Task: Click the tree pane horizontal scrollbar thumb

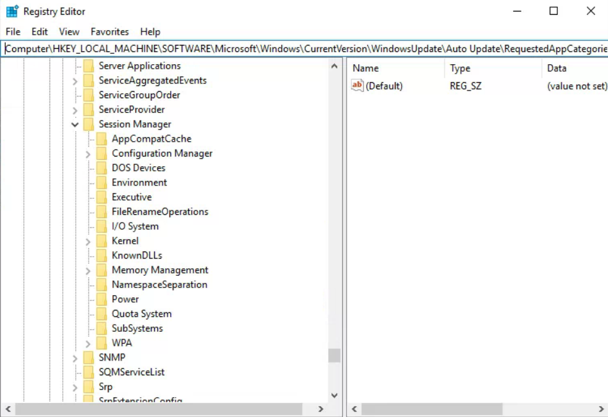Action: [x=159, y=409]
